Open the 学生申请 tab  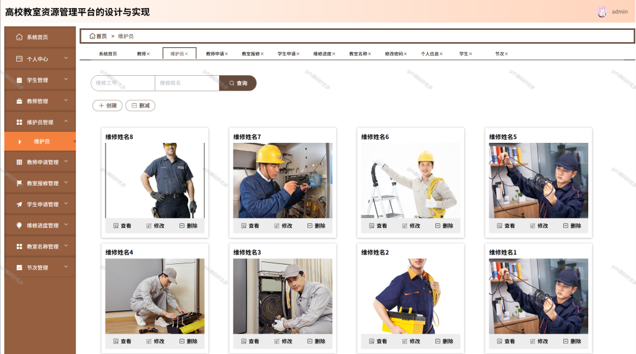286,54
